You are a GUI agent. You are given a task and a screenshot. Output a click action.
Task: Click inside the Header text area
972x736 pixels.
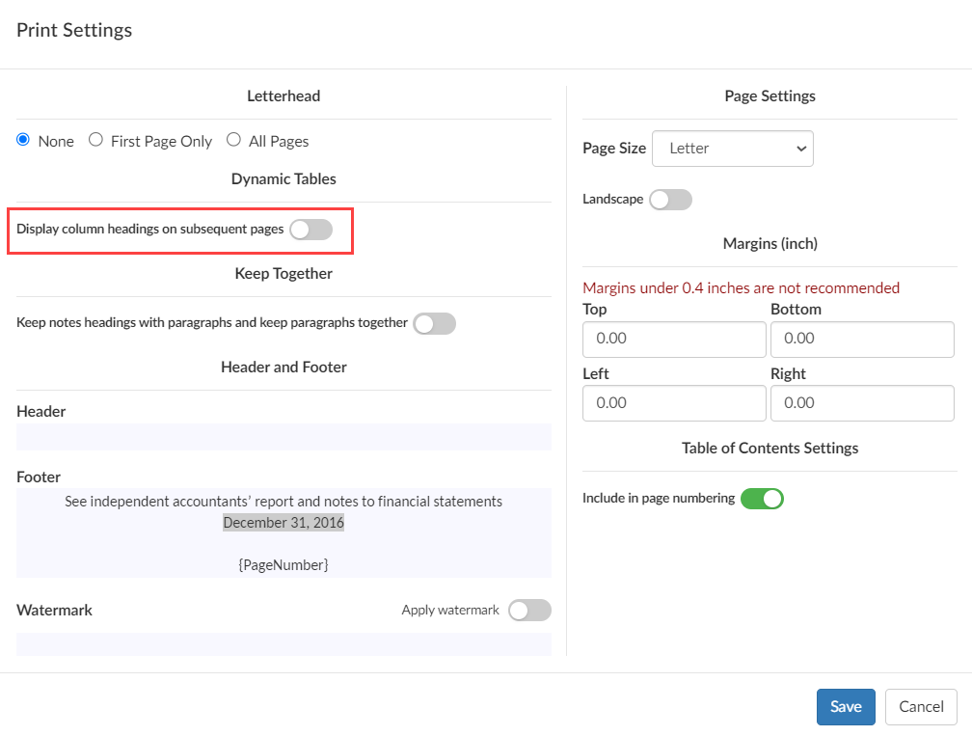click(x=283, y=437)
